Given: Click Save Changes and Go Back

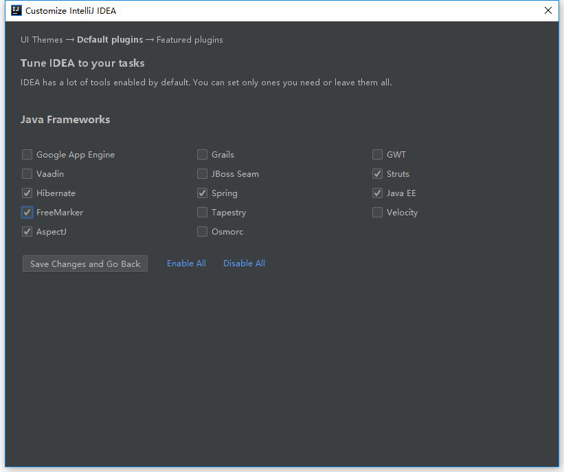Looking at the screenshot, I should [x=85, y=264].
